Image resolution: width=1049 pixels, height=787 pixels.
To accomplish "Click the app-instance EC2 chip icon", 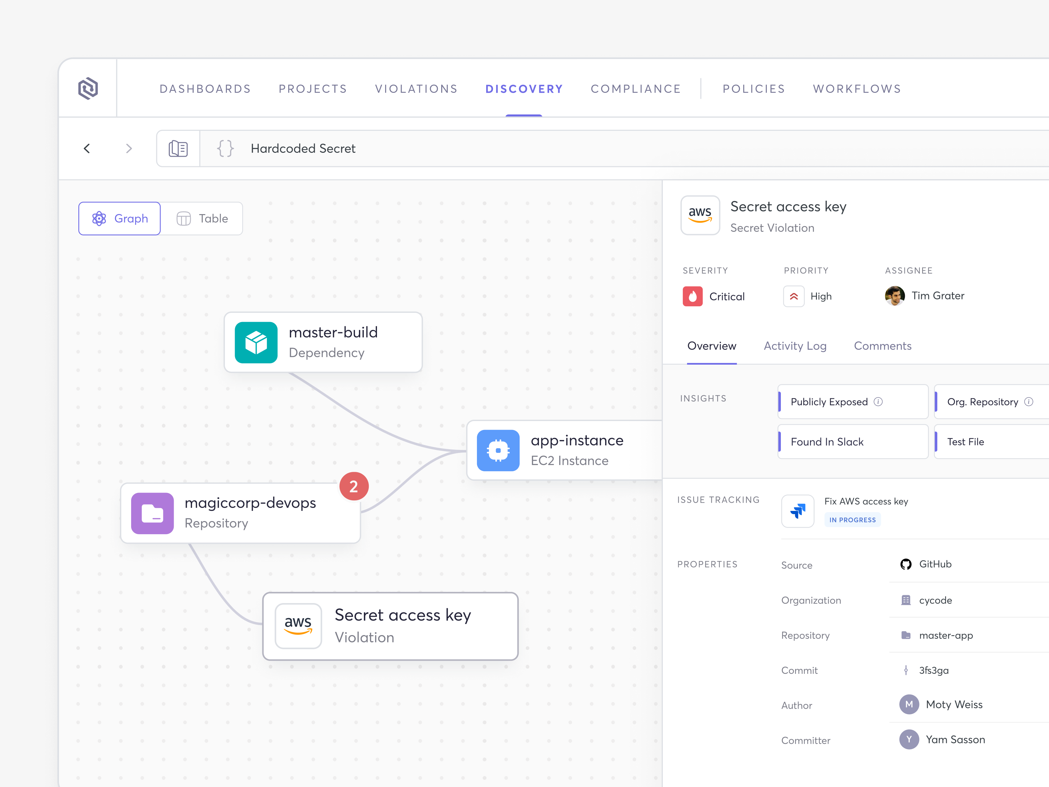I will point(498,450).
